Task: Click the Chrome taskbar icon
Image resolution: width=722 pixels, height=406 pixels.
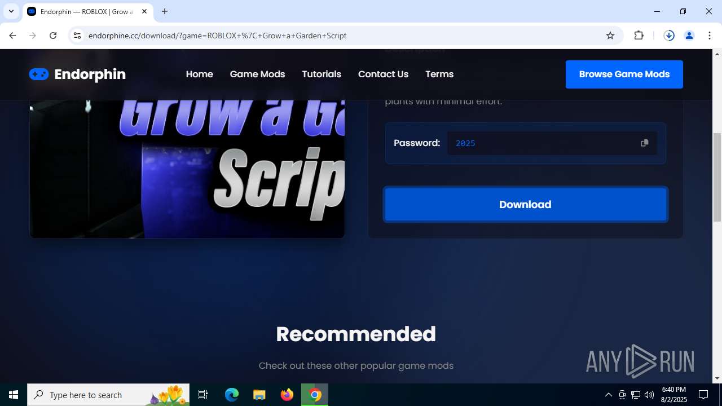Action: coord(315,395)
